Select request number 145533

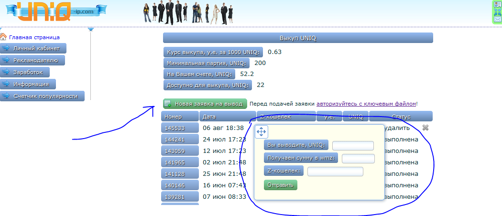tap(180, 128)
